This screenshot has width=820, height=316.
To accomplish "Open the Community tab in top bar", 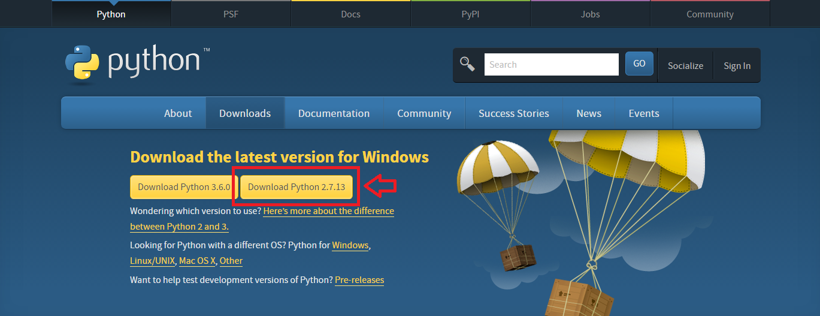I will 710,14.
